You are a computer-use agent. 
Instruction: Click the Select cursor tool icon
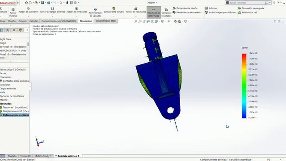(61, 3)
